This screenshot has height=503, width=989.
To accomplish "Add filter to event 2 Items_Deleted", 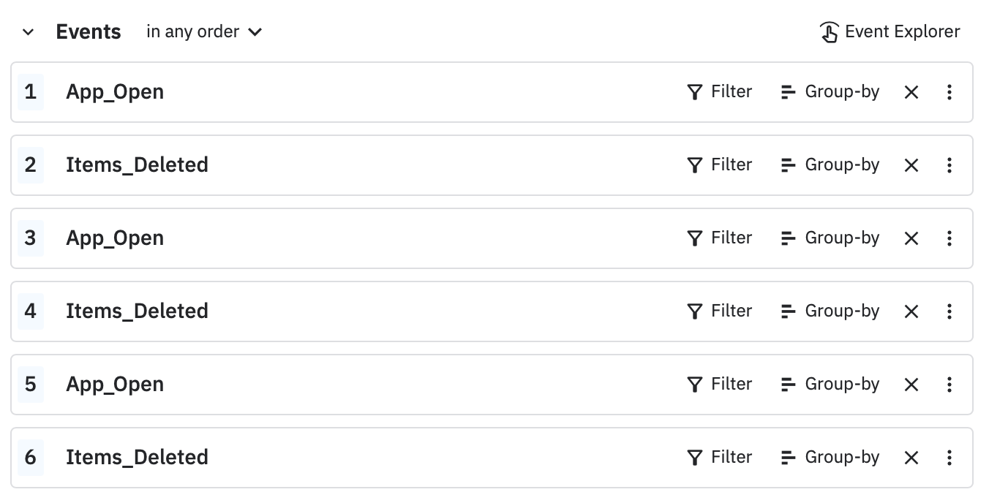I will point(720,165).
